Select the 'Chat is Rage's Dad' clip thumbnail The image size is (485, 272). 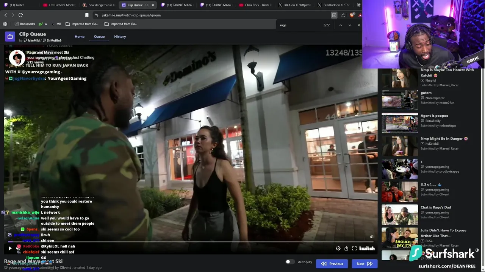[400, 215]
